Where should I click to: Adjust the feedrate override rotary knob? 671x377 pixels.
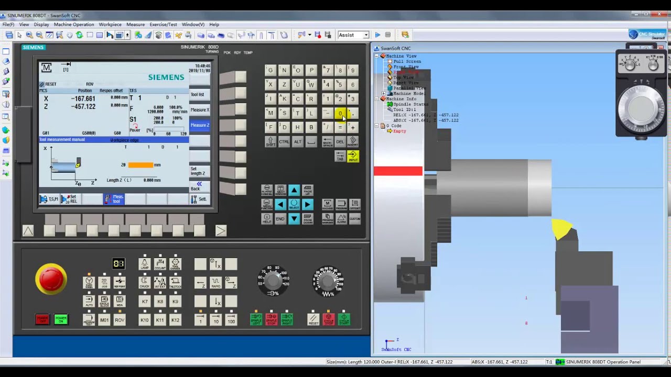pyautogui.click(x=328, y=281)
